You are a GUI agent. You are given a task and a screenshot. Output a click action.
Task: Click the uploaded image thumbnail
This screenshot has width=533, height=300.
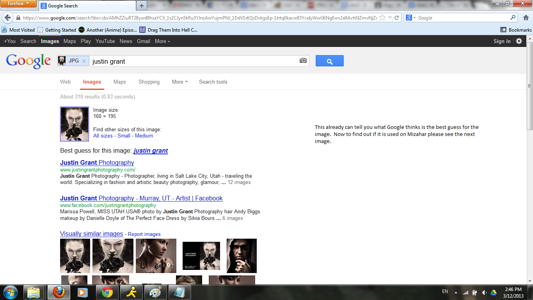[x=75, y=124]
